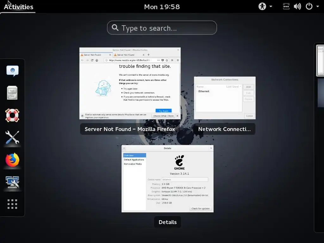
Task: Select the Firefox window thumbnail
Action: pos(130,83)
